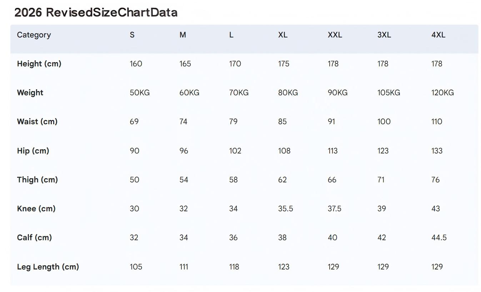
Task: Click the Waist (cm) row label
Action: [x=37, y=122]
